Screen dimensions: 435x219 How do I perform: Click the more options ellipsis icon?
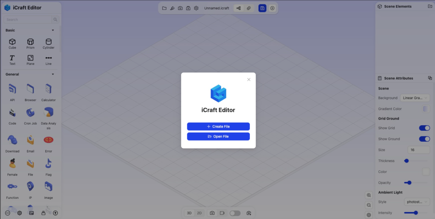pyautogui.click(x=8, y=213)
